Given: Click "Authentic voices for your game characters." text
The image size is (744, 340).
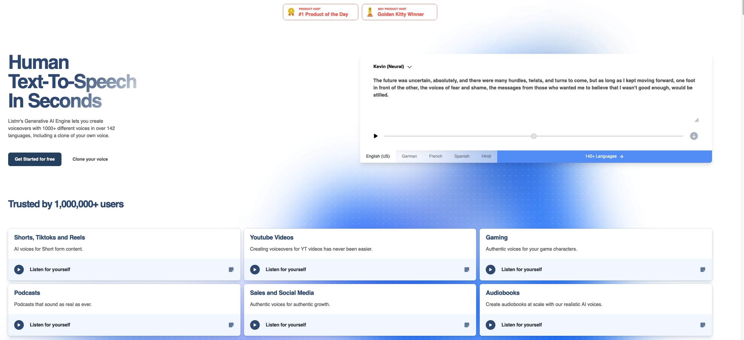Looking at the screenshot, I should [531, 249].
